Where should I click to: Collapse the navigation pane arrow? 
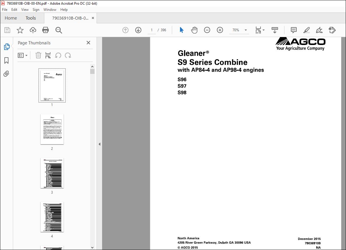click(99, 144)
